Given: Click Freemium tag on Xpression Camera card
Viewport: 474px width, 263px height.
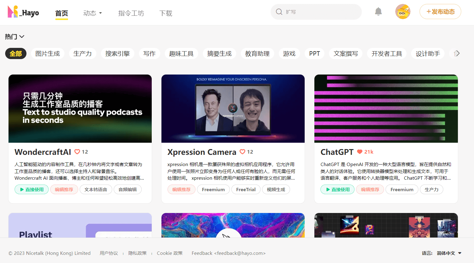Looking at the screenshot, I should (x=213, y=189).
